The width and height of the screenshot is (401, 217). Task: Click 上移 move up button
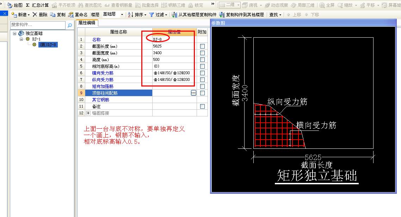click(x=294, y=15)
